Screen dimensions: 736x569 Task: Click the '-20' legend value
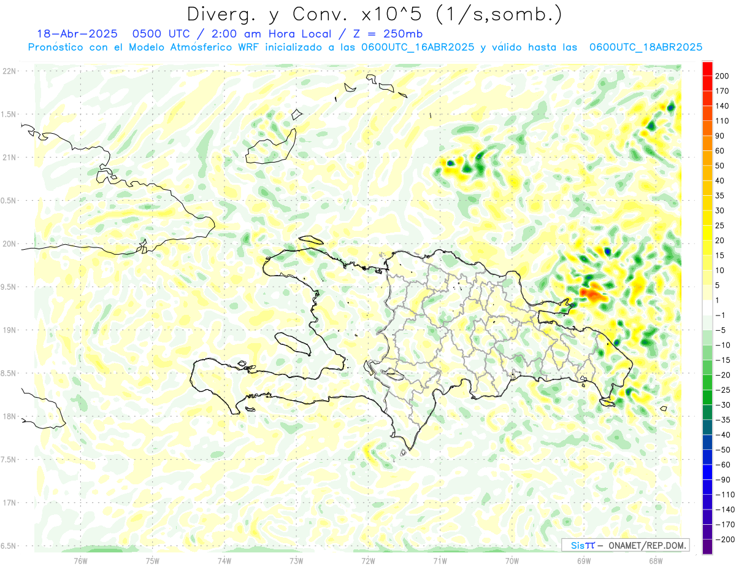pos(723,374)
